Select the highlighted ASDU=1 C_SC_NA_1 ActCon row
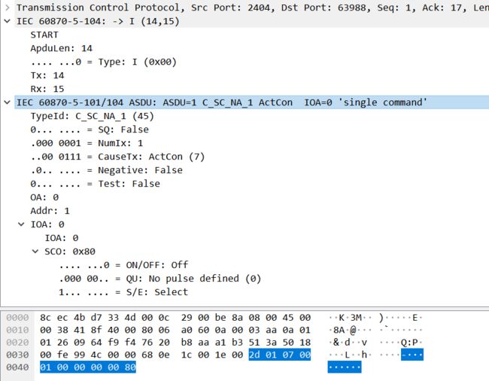 [253, 102]
